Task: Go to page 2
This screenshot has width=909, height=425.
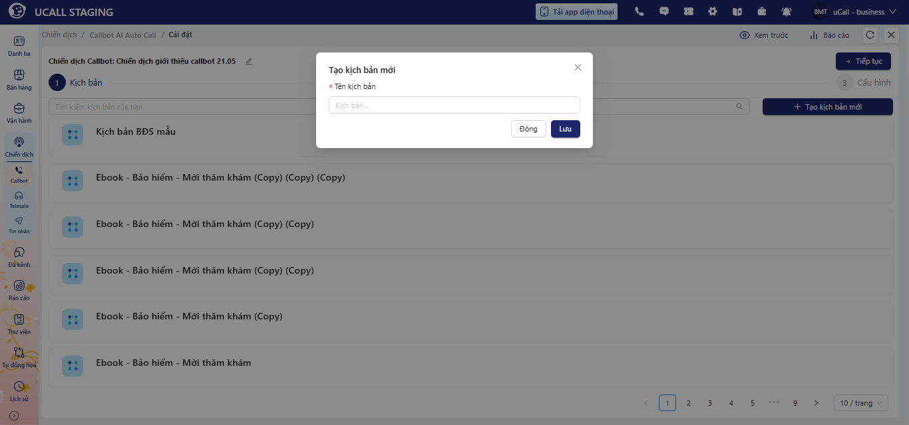Action: [x=689, y=403]
